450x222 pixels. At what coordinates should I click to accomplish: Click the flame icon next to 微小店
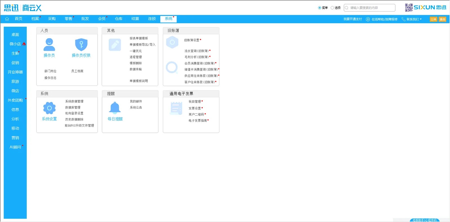coord(24,44)
